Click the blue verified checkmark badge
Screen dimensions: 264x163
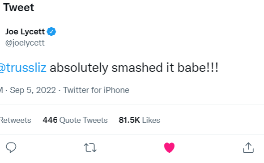point(51,31)
